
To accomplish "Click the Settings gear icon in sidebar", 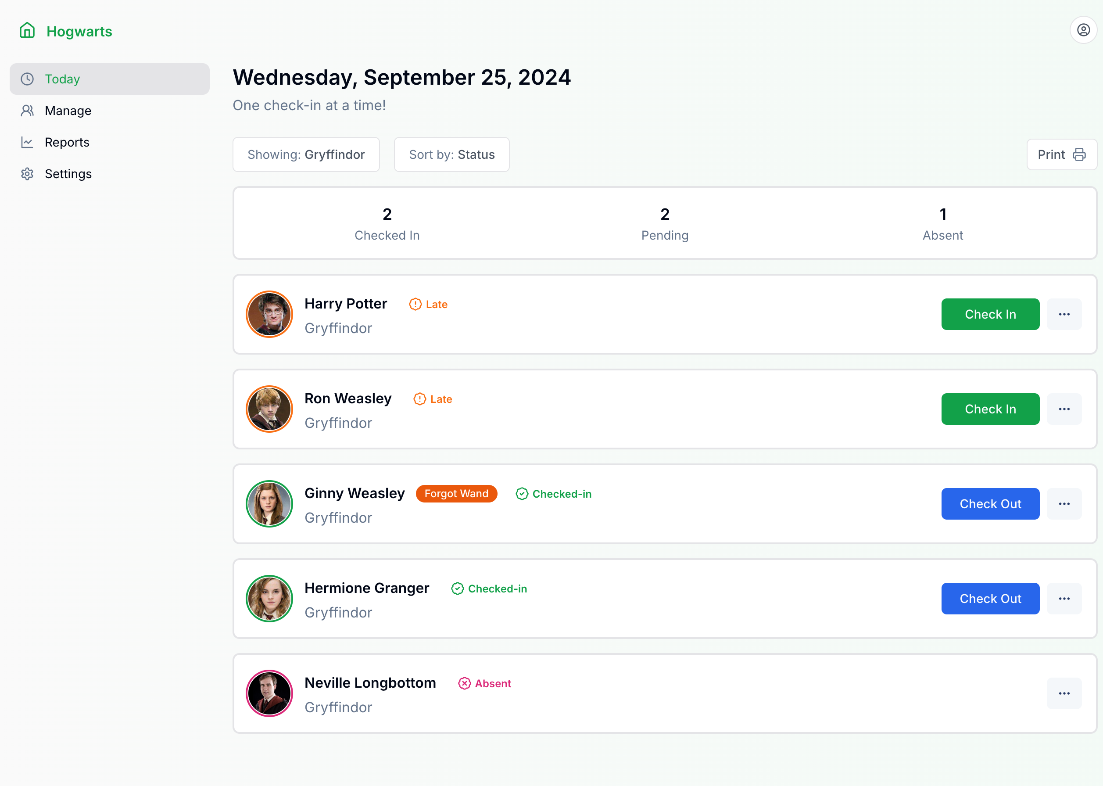I will [x=27, y=174].
